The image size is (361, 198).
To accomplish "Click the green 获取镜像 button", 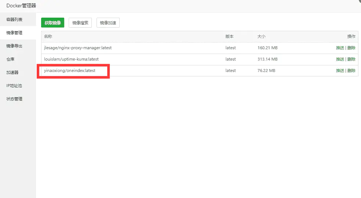I will pos(53,22).
